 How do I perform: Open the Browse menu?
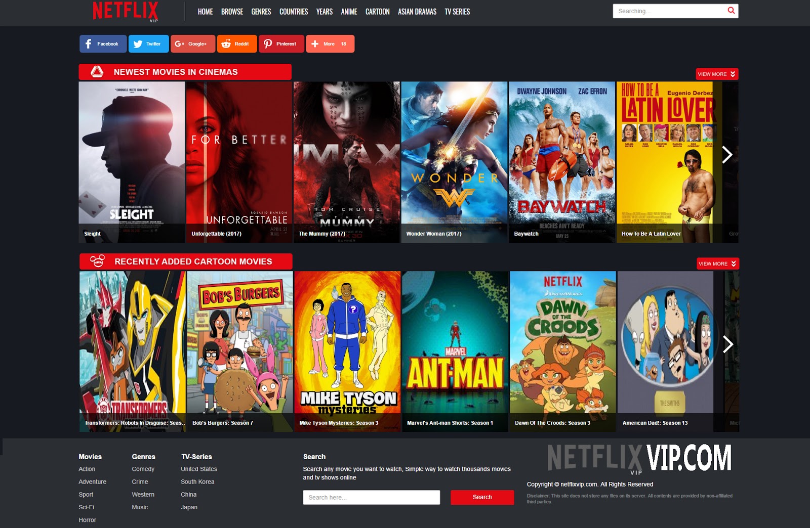[232, 12]
